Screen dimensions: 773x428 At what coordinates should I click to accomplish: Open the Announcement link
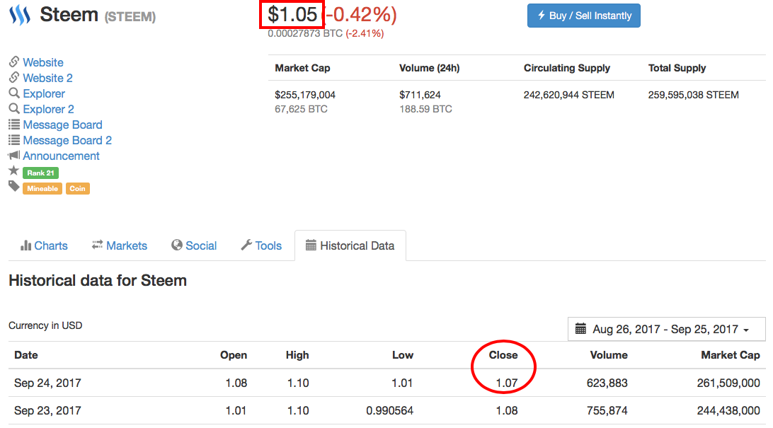[61, 156]
